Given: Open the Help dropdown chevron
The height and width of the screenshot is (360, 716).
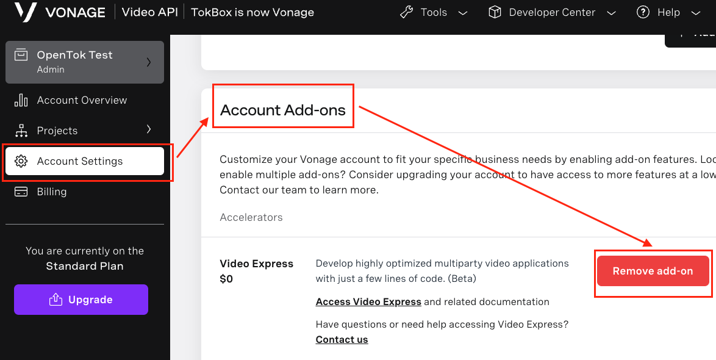Looking at the screenshot, I should (696, 13).
